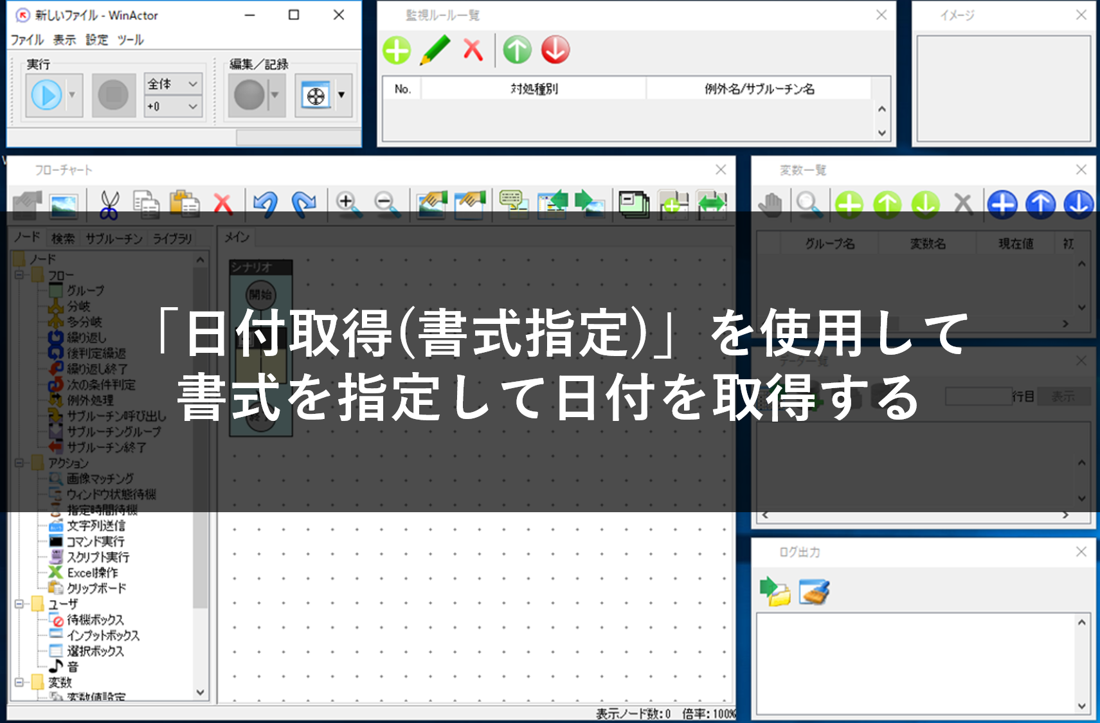Select スクリプト実行 node in tree
1100x723 pixels.
(x=98, y=557)
